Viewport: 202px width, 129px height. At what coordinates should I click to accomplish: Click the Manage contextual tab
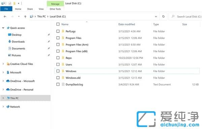tap(55, 4)
